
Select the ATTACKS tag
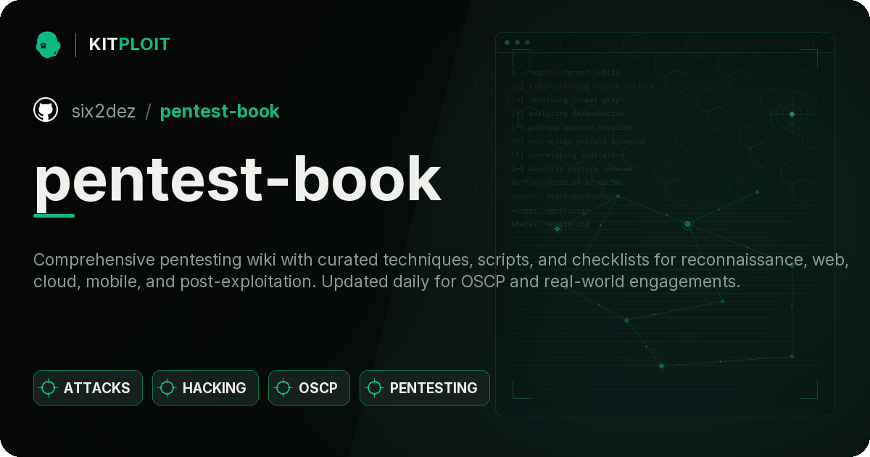click(x=88, y=387)
